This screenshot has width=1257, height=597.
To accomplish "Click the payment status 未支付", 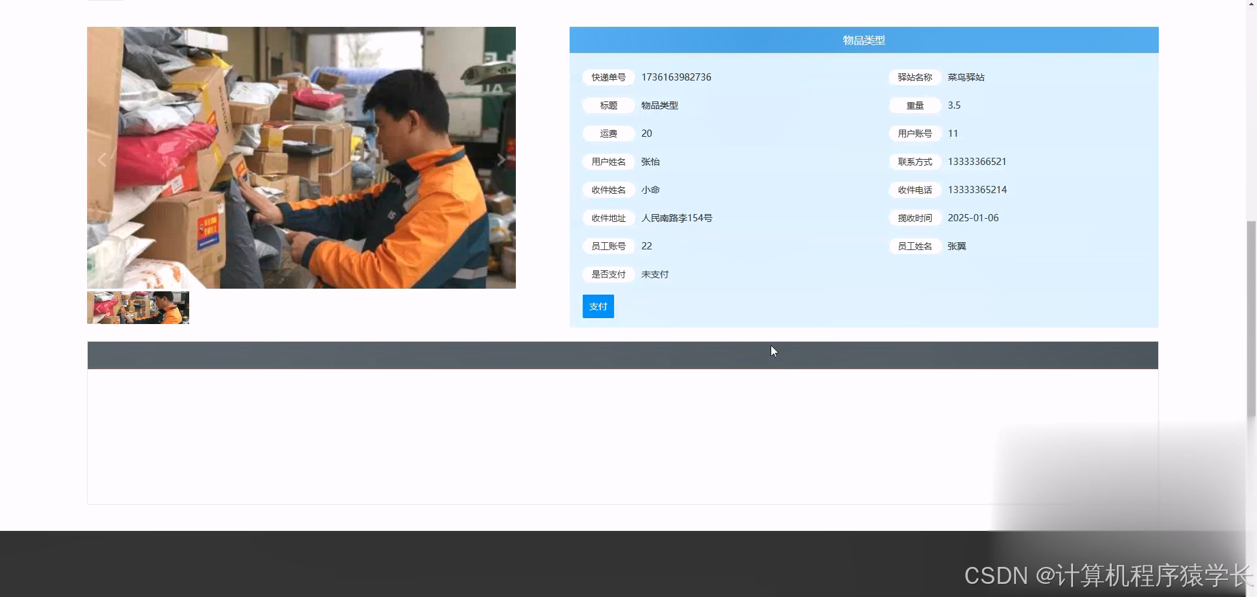I will pos(655,274).
